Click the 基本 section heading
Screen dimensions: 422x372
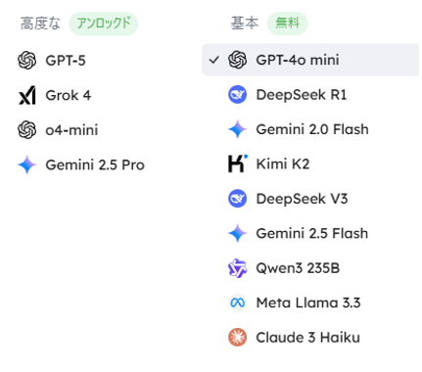(245, 23)
